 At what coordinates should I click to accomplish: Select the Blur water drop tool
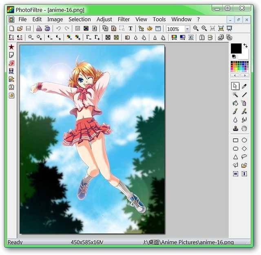(235, 120)
